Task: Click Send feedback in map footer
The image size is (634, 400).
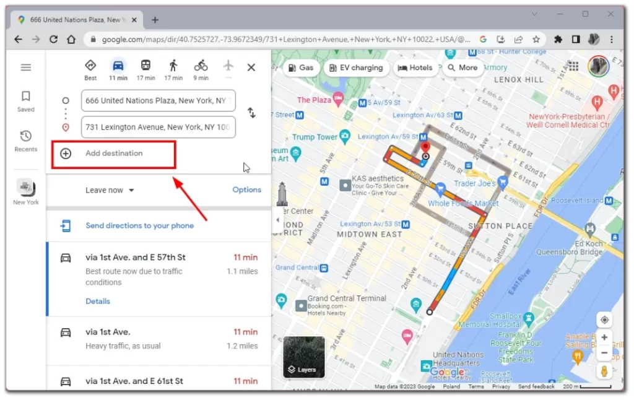Action: pyautogui.click(x=536, y=386)
